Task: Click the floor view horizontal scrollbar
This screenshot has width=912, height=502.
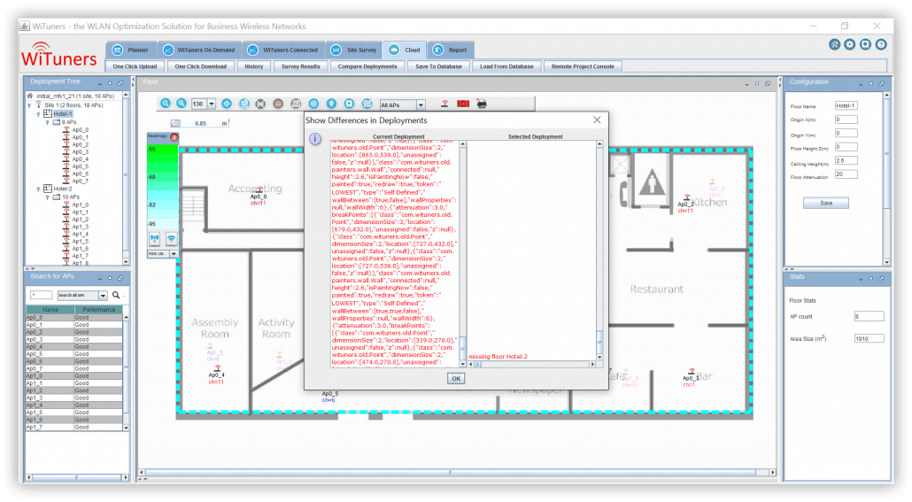Action: coord(456,472)
